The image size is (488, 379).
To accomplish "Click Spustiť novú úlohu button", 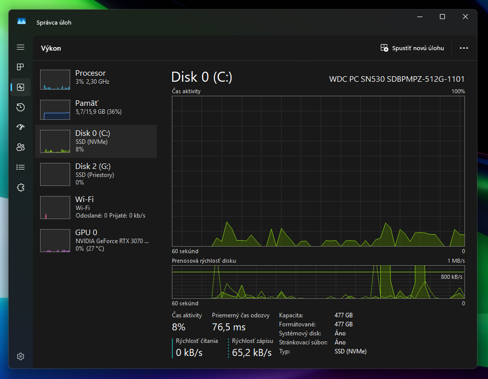I will point(412,48).
